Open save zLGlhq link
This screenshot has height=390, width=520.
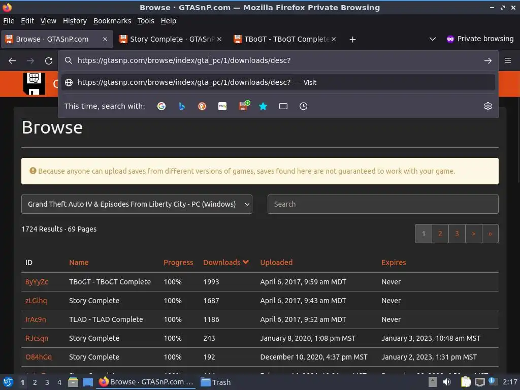tap(36, 301)
